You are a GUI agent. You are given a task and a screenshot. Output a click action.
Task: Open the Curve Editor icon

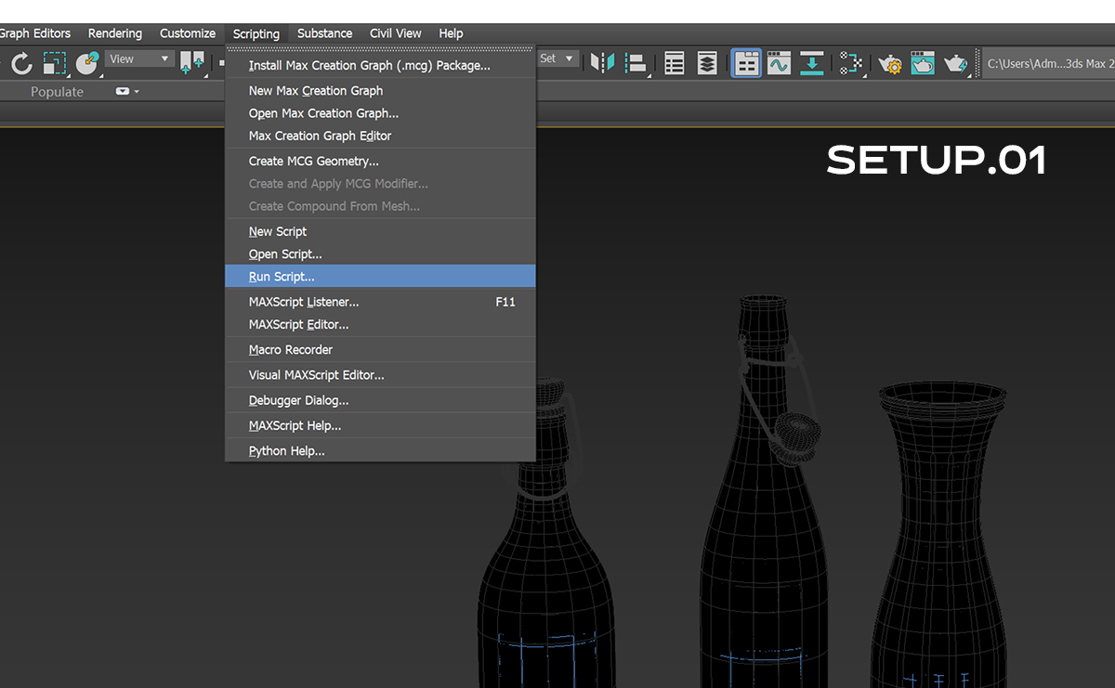point(779,63)
